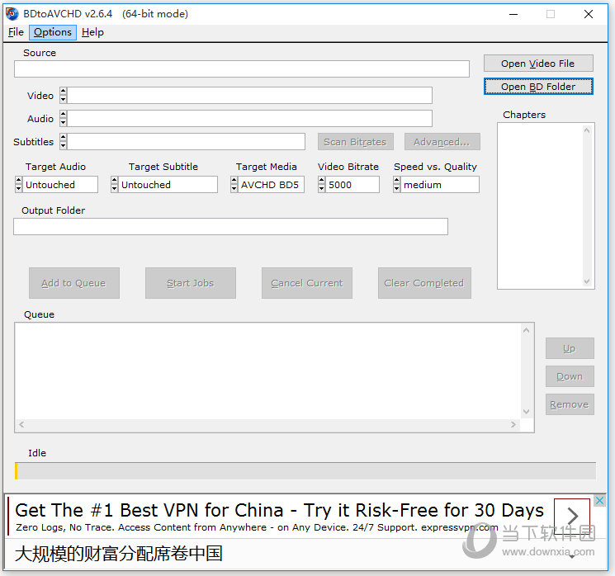The width and height of the screenshot is (615, 576).
Task: Open the VPN ad arrow button
Action: pyautogui.click(x=572, y=516)
